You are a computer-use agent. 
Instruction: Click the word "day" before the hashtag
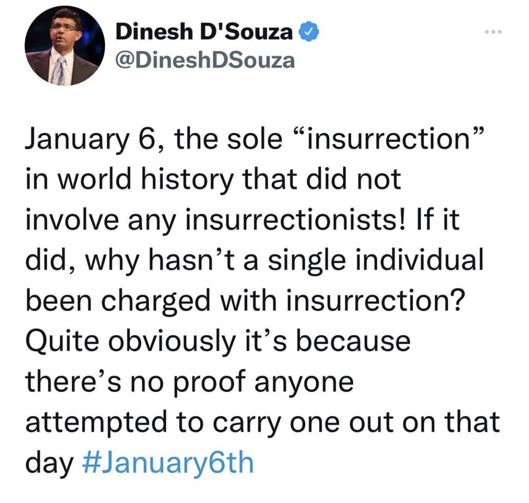point(49,464)
